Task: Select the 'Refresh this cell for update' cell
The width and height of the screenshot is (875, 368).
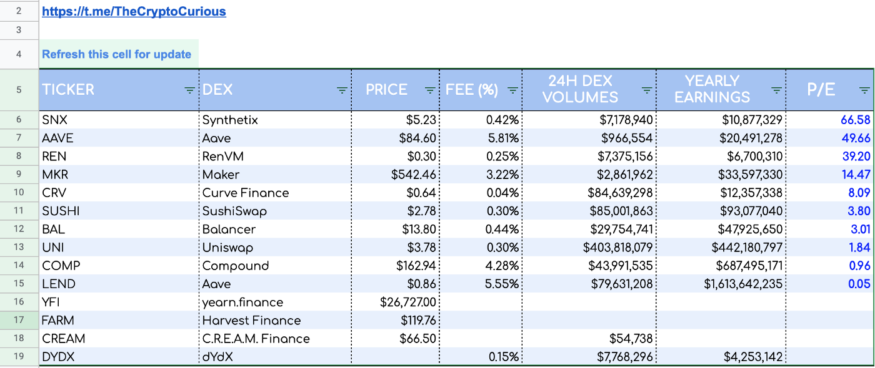Action: [119, 54]
